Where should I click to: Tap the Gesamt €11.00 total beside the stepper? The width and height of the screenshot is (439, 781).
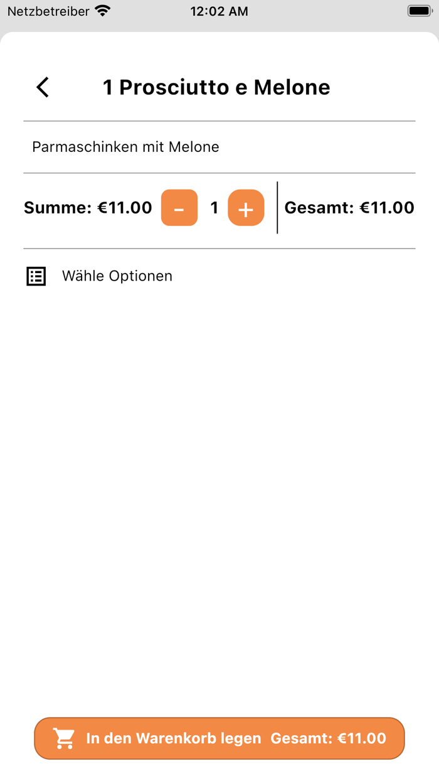tap(349, 208)
